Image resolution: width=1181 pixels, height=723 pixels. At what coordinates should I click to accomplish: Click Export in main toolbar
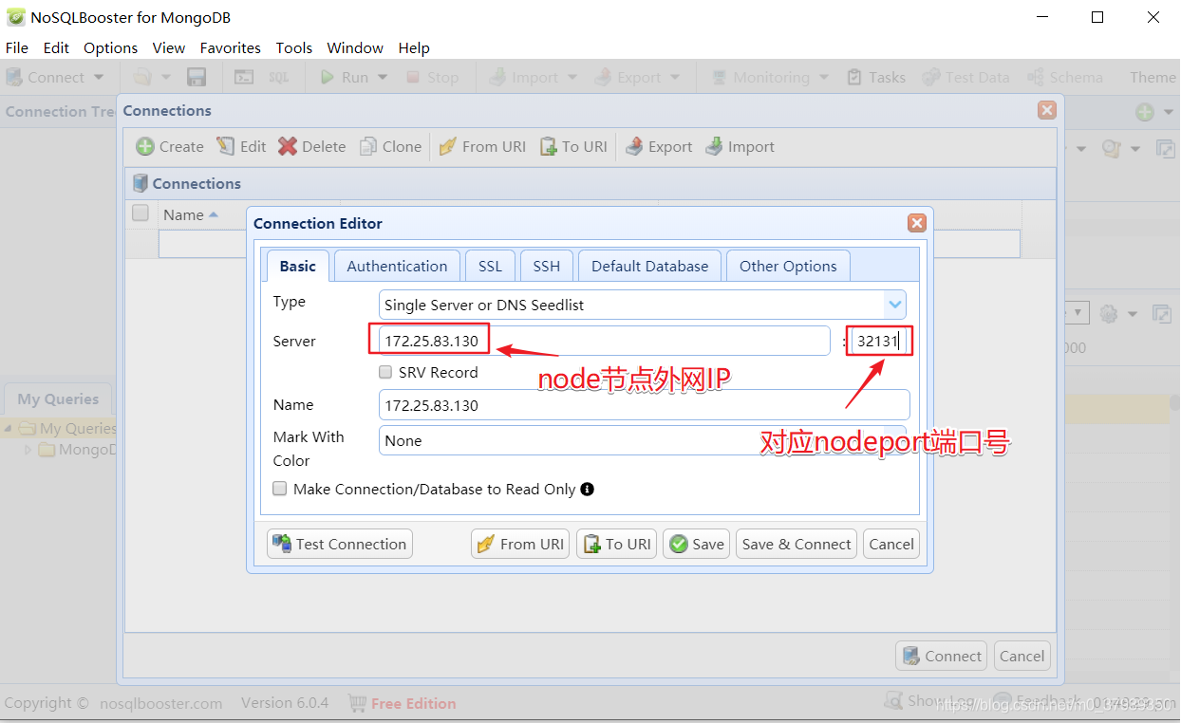(x=628, y=77)
